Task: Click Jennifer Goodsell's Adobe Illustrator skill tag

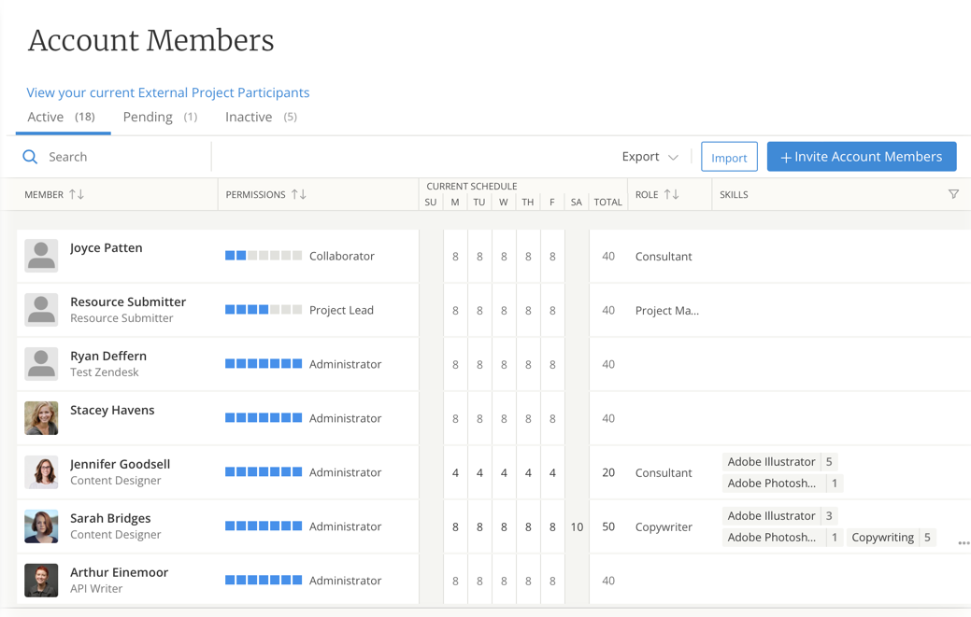Action: [x=771, y=462]
